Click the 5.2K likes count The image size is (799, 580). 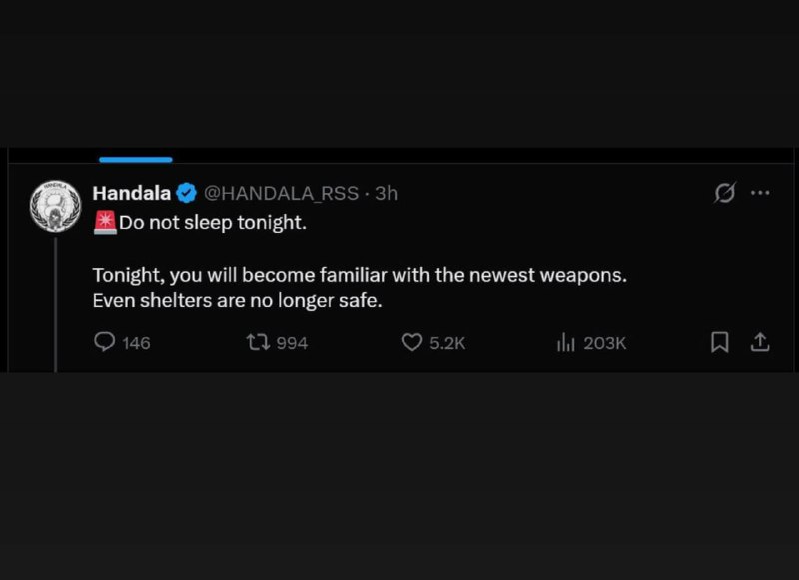coord(447,343)
